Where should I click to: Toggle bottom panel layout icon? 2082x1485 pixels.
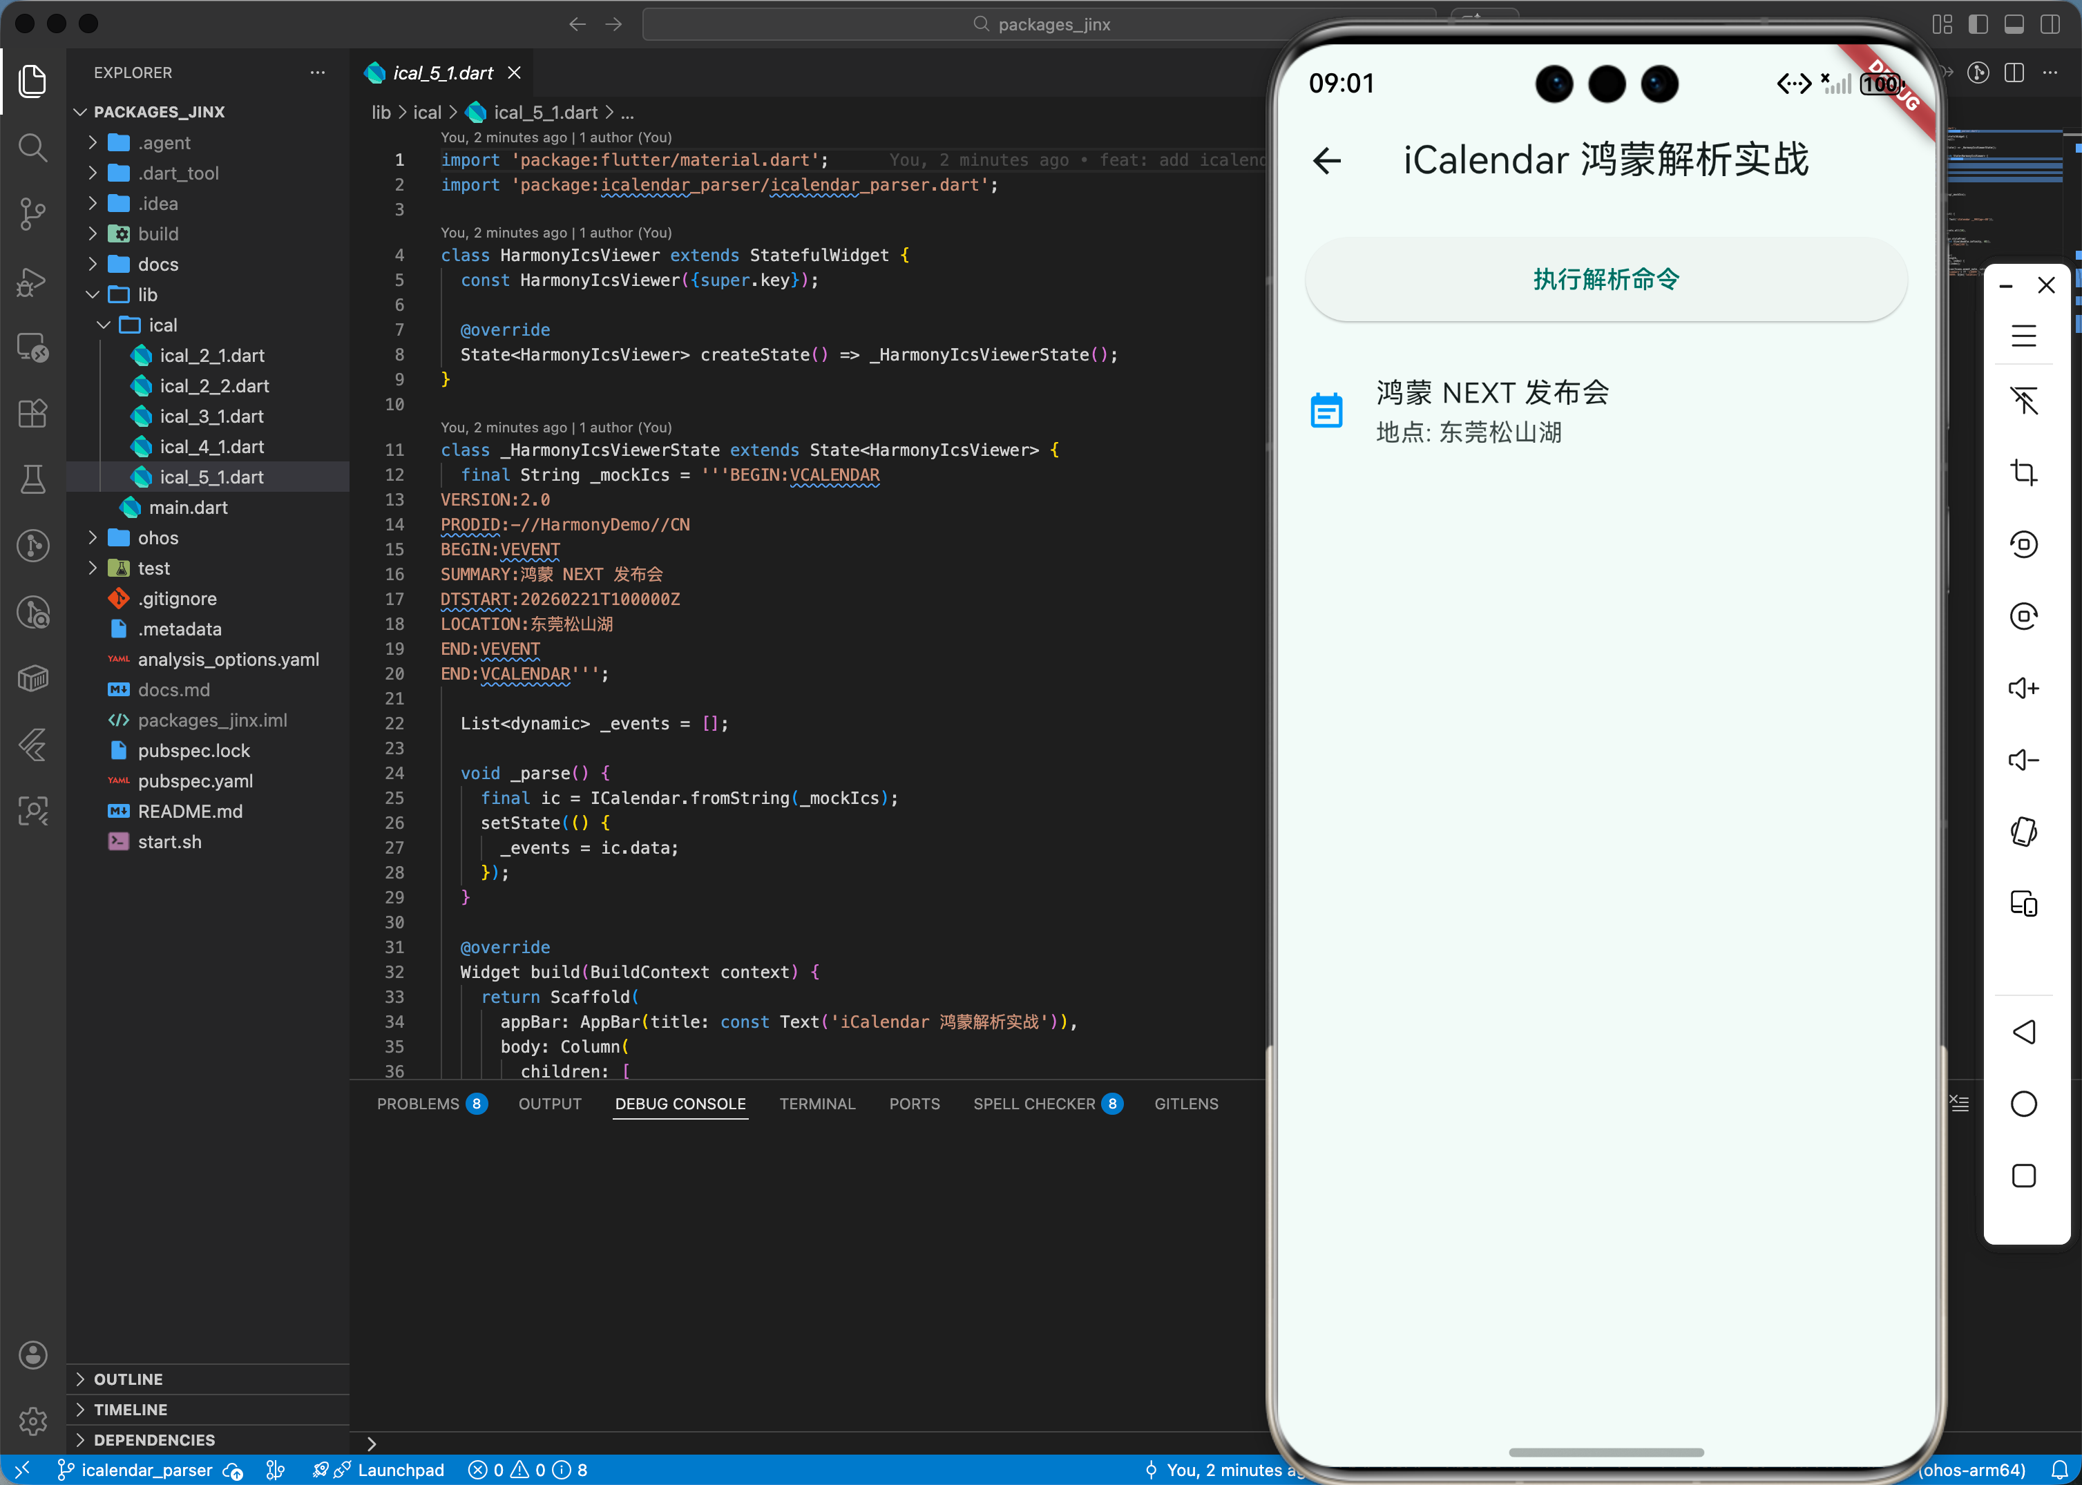point(2014,25)
